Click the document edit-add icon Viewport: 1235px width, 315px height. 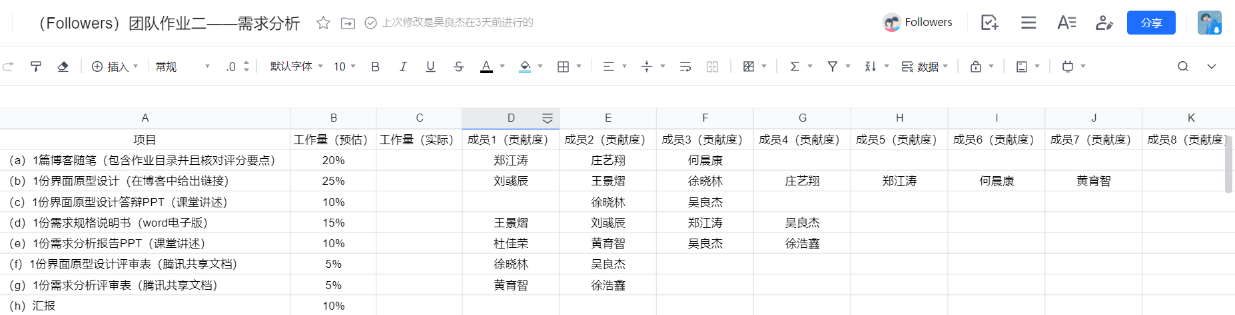click(x=990, y=23)
